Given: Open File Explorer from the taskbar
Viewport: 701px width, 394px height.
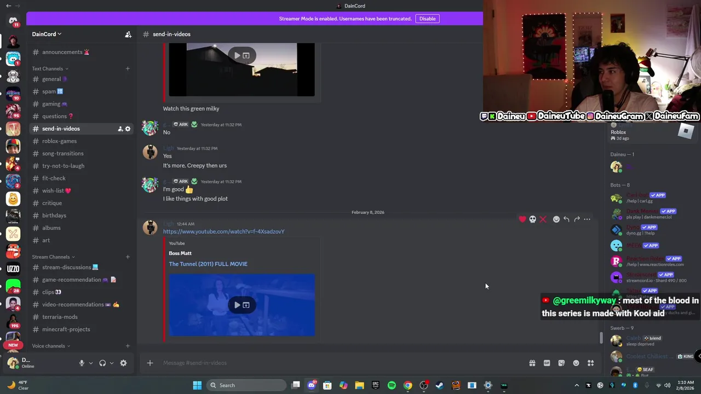Looking at the screenshot, I should 359,385.
